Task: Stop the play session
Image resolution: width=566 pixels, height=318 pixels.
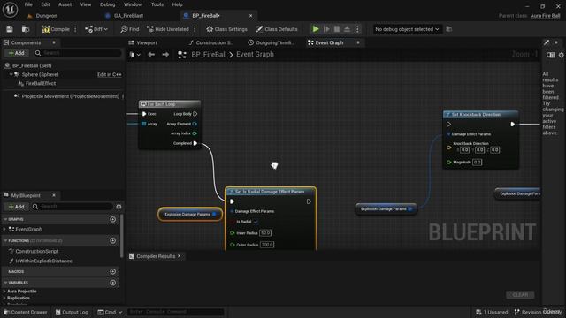Action: [x=337, y=29]
